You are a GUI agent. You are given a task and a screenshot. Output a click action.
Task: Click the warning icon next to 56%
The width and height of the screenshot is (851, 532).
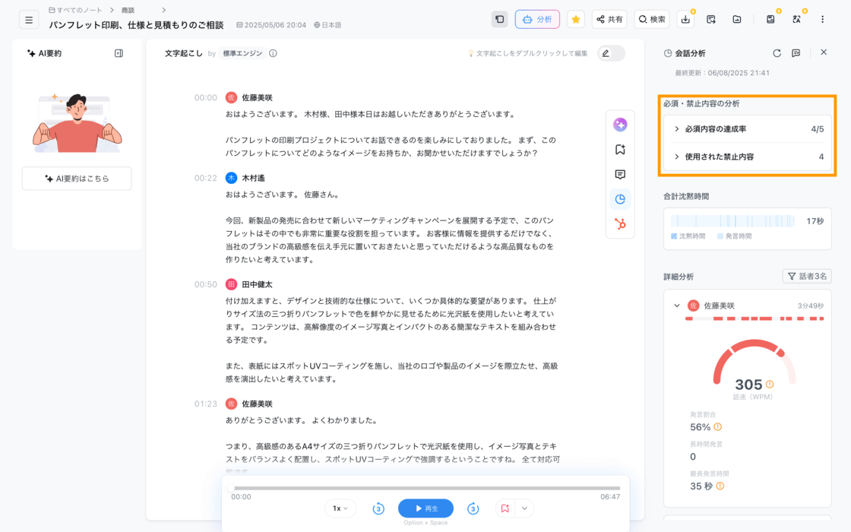coord(717,427)
